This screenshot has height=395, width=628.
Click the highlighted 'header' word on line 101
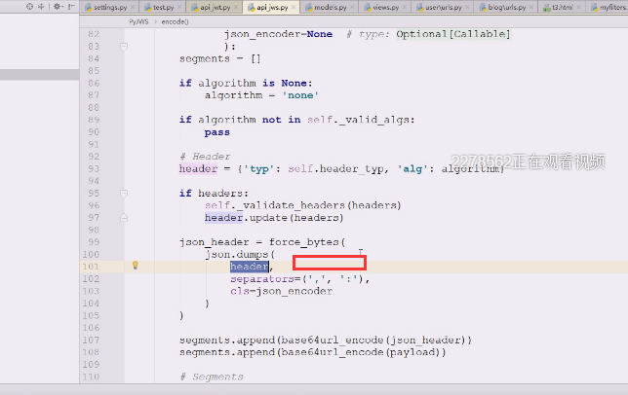click(249, 267)
